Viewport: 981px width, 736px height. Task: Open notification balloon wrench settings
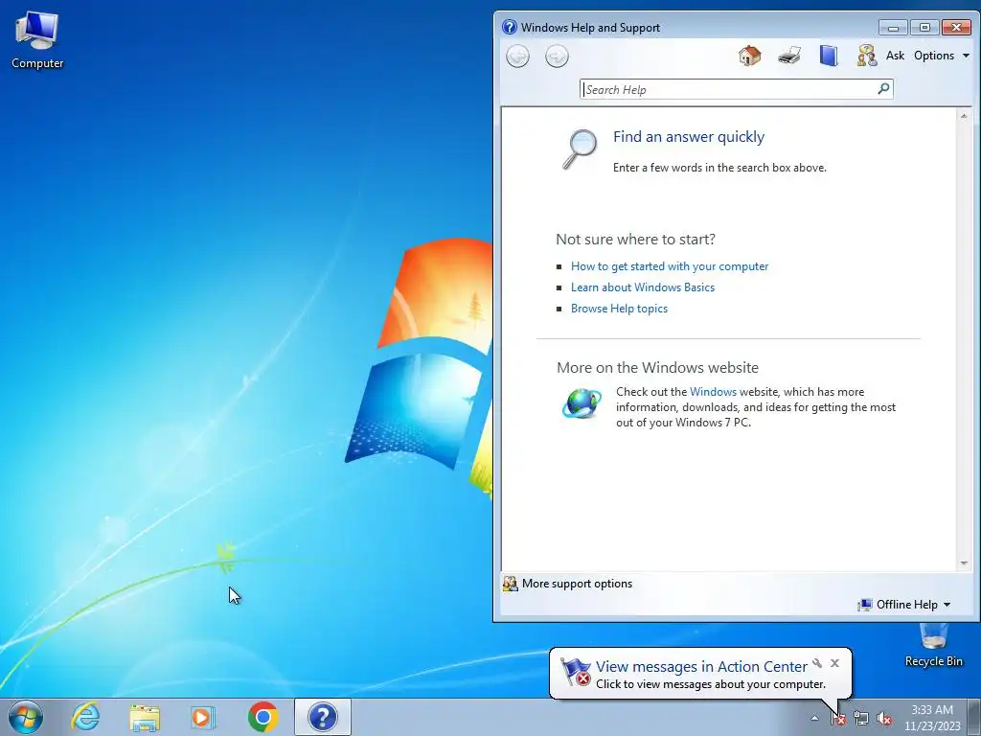click(x=817, y=663)
